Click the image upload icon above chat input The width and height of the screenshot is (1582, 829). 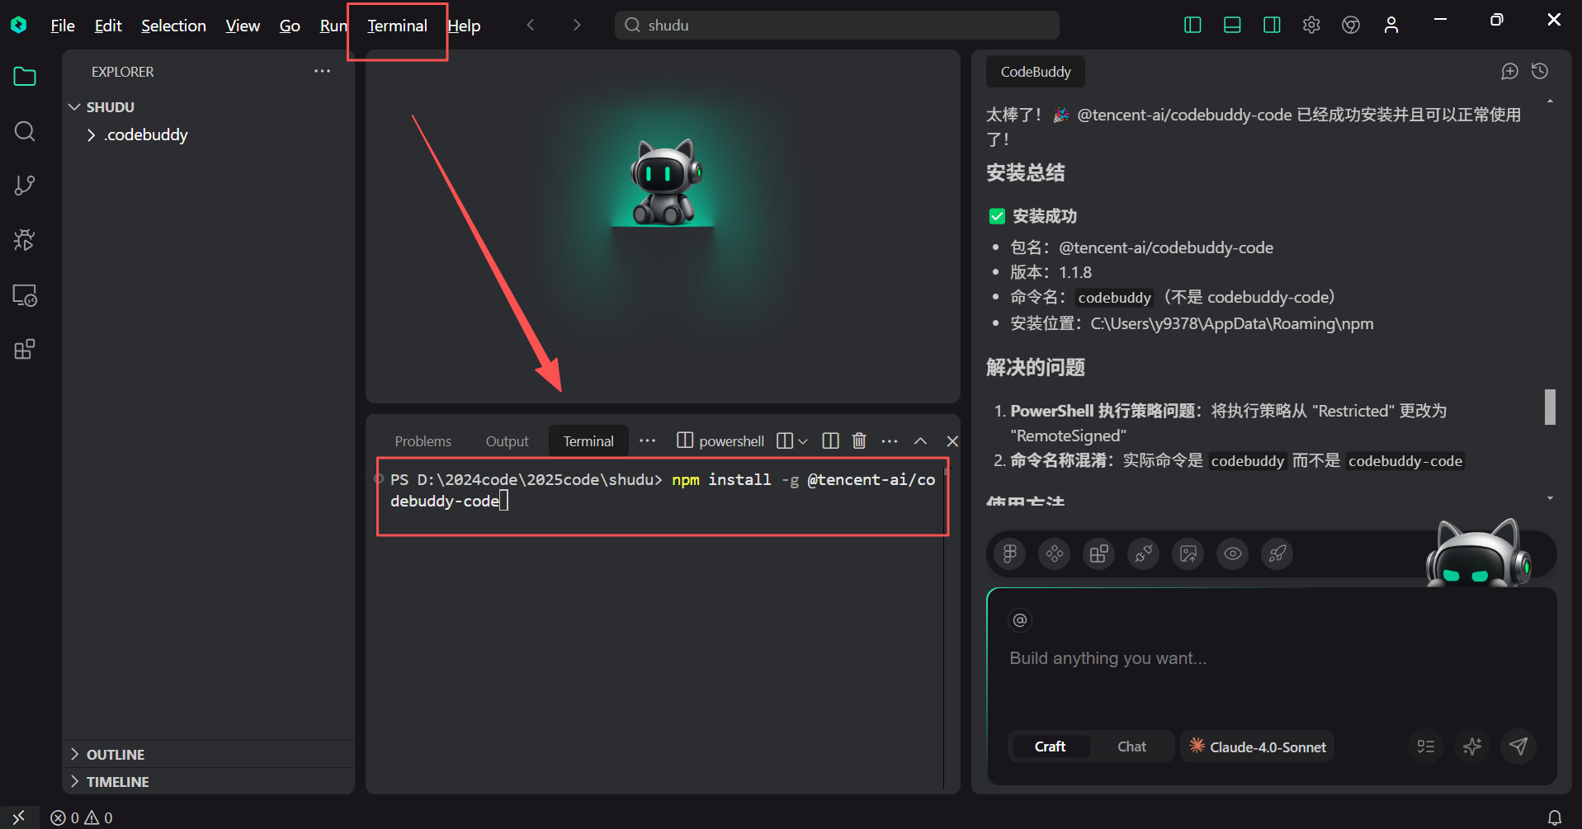pos(1188,553)
